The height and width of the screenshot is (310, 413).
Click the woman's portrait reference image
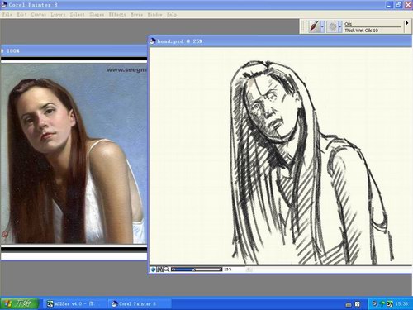coord(74,154)
